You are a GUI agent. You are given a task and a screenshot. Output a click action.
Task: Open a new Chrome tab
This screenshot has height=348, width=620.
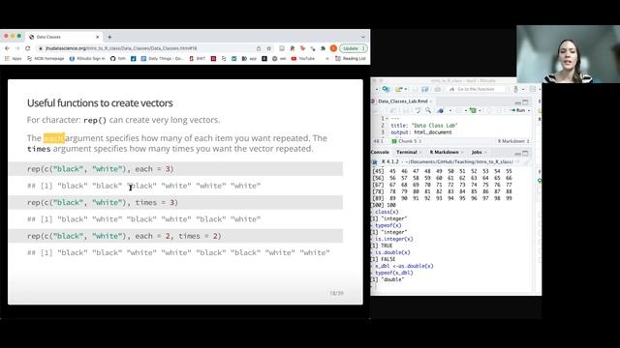pos(109,37)
